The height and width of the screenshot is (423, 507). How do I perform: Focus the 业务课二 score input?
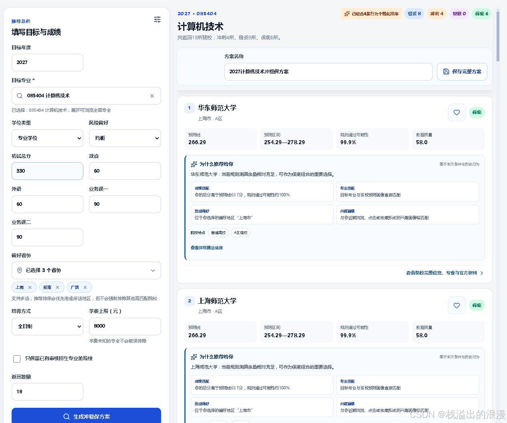pos(47,237)
